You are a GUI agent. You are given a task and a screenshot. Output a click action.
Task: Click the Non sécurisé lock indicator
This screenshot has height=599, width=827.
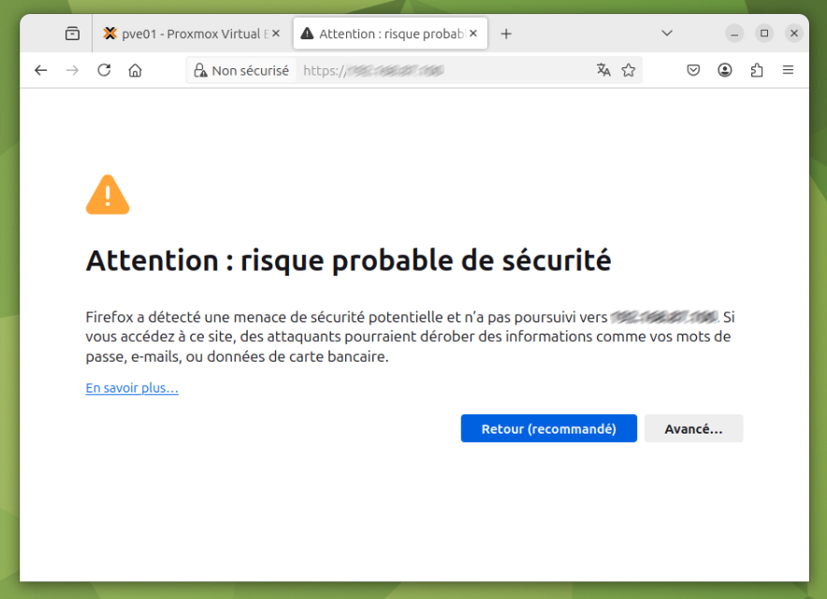pos(241,71)
